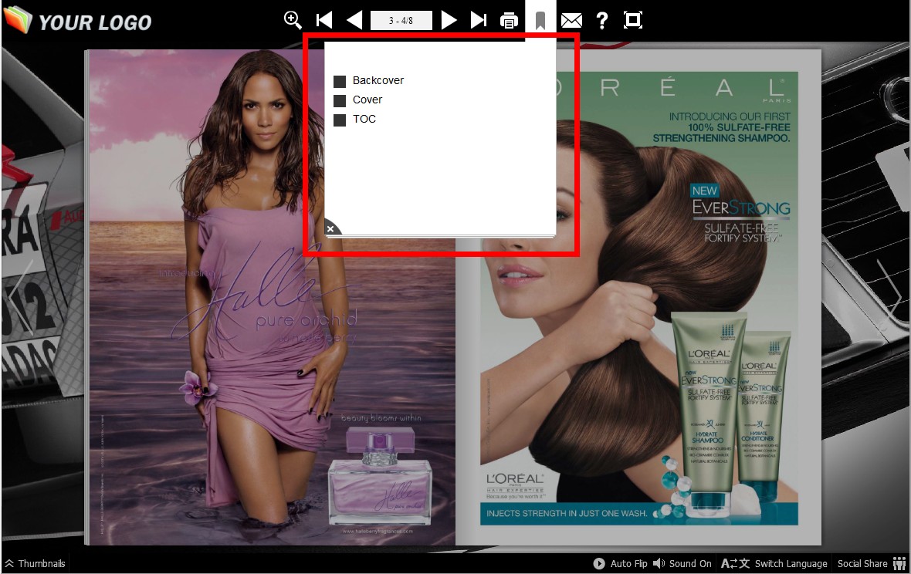Jump to the last page
This screenshot has width=911, height=574.
point(479,20)
